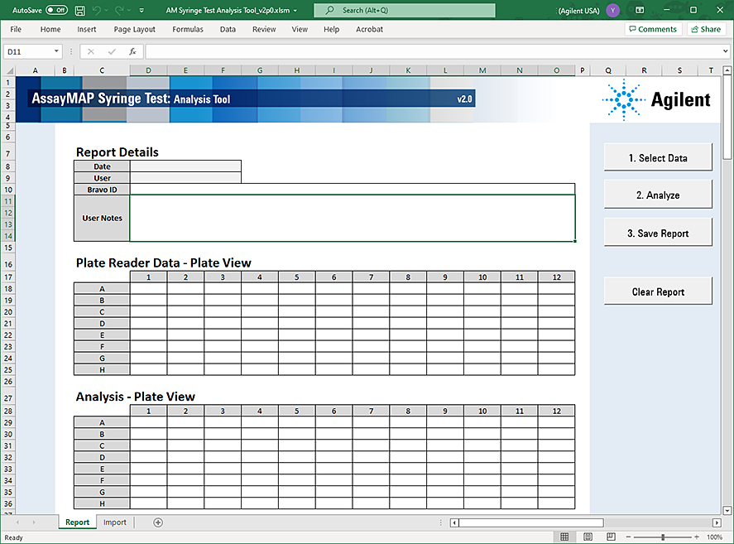Click the 2. Analyze button

658,195
